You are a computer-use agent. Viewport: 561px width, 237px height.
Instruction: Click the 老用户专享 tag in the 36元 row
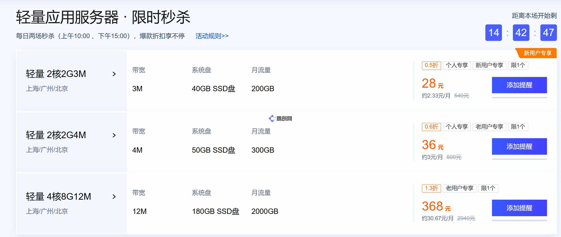coord(489,127)
